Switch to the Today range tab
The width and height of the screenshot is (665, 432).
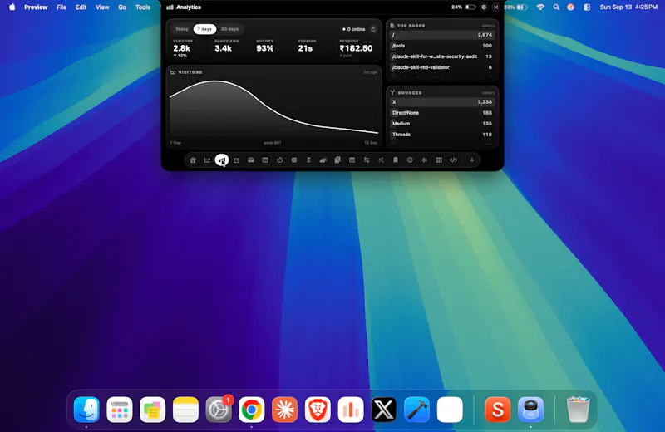182,29
